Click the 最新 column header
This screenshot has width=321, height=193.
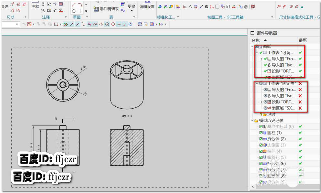point(303,40)
